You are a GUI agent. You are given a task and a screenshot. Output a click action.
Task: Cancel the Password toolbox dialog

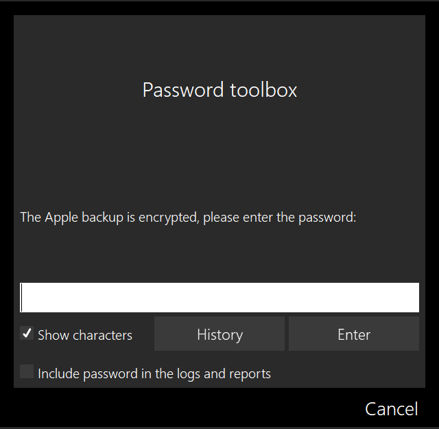pyautogui.click(x=391, y=409)
